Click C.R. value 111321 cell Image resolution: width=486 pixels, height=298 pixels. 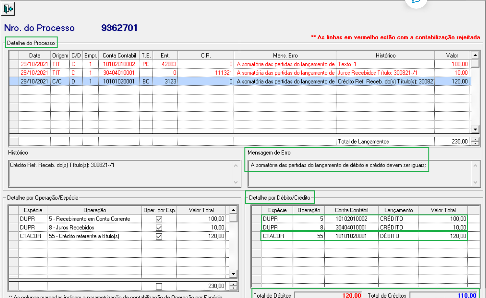point(206,73)
